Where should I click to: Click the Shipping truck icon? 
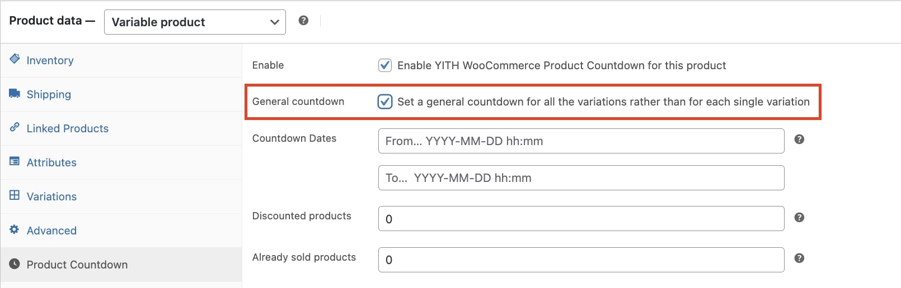(15, 93)
